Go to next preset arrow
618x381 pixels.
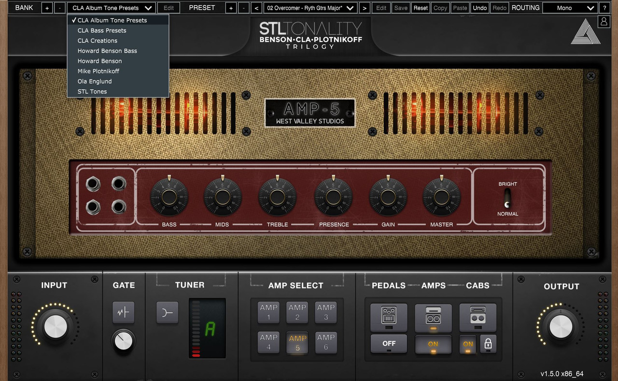[365, 8]
